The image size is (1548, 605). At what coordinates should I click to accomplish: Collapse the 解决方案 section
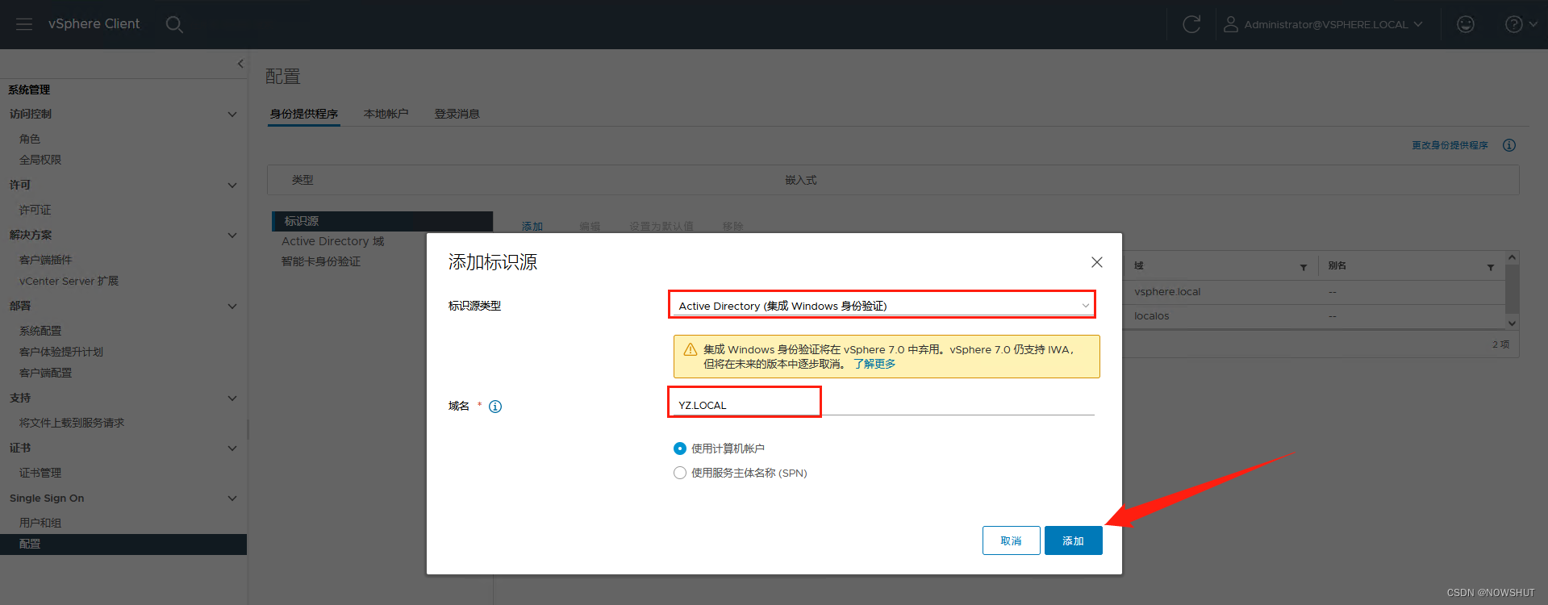[232, 235]
